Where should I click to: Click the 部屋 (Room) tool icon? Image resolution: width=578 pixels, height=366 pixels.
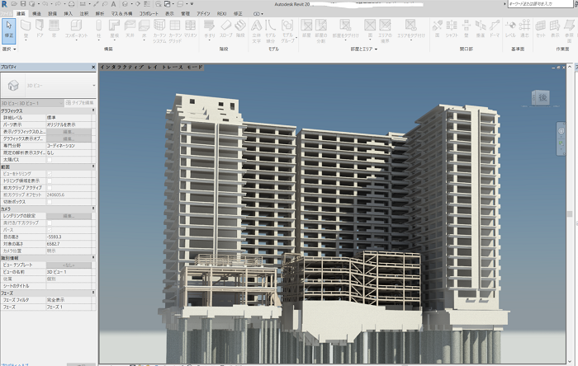pyautogui.click(x=306, y=30)
